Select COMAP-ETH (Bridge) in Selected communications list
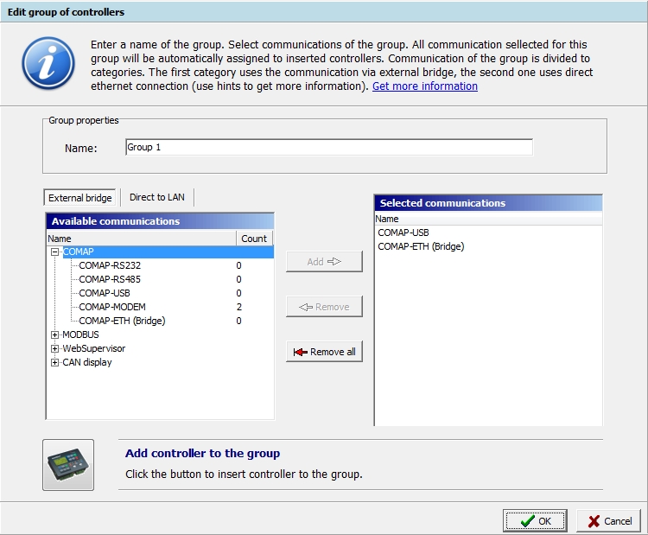 click(421, 246)
